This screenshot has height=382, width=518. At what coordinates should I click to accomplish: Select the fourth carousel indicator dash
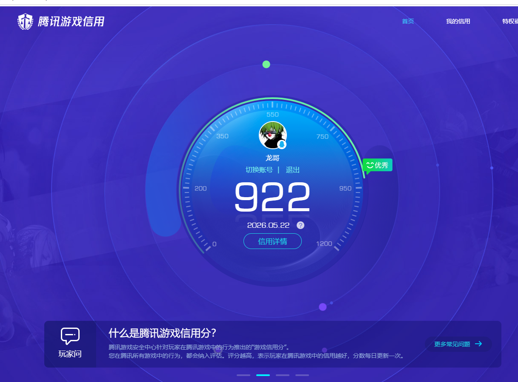(x=302, y=375)
